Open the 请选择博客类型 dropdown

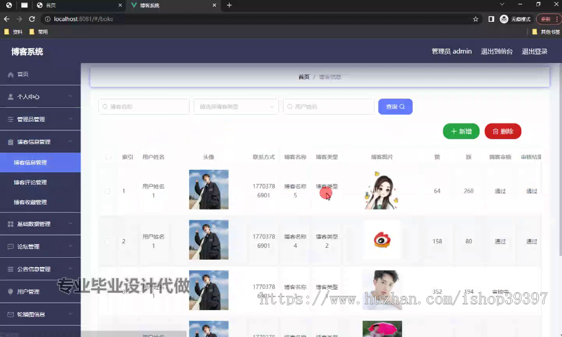click(x=236, y=107)
